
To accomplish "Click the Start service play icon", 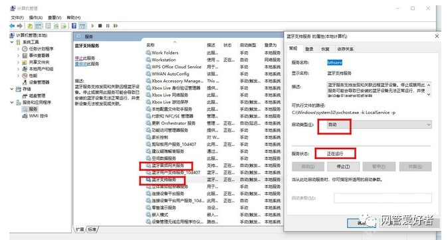I will pos(92,26).
